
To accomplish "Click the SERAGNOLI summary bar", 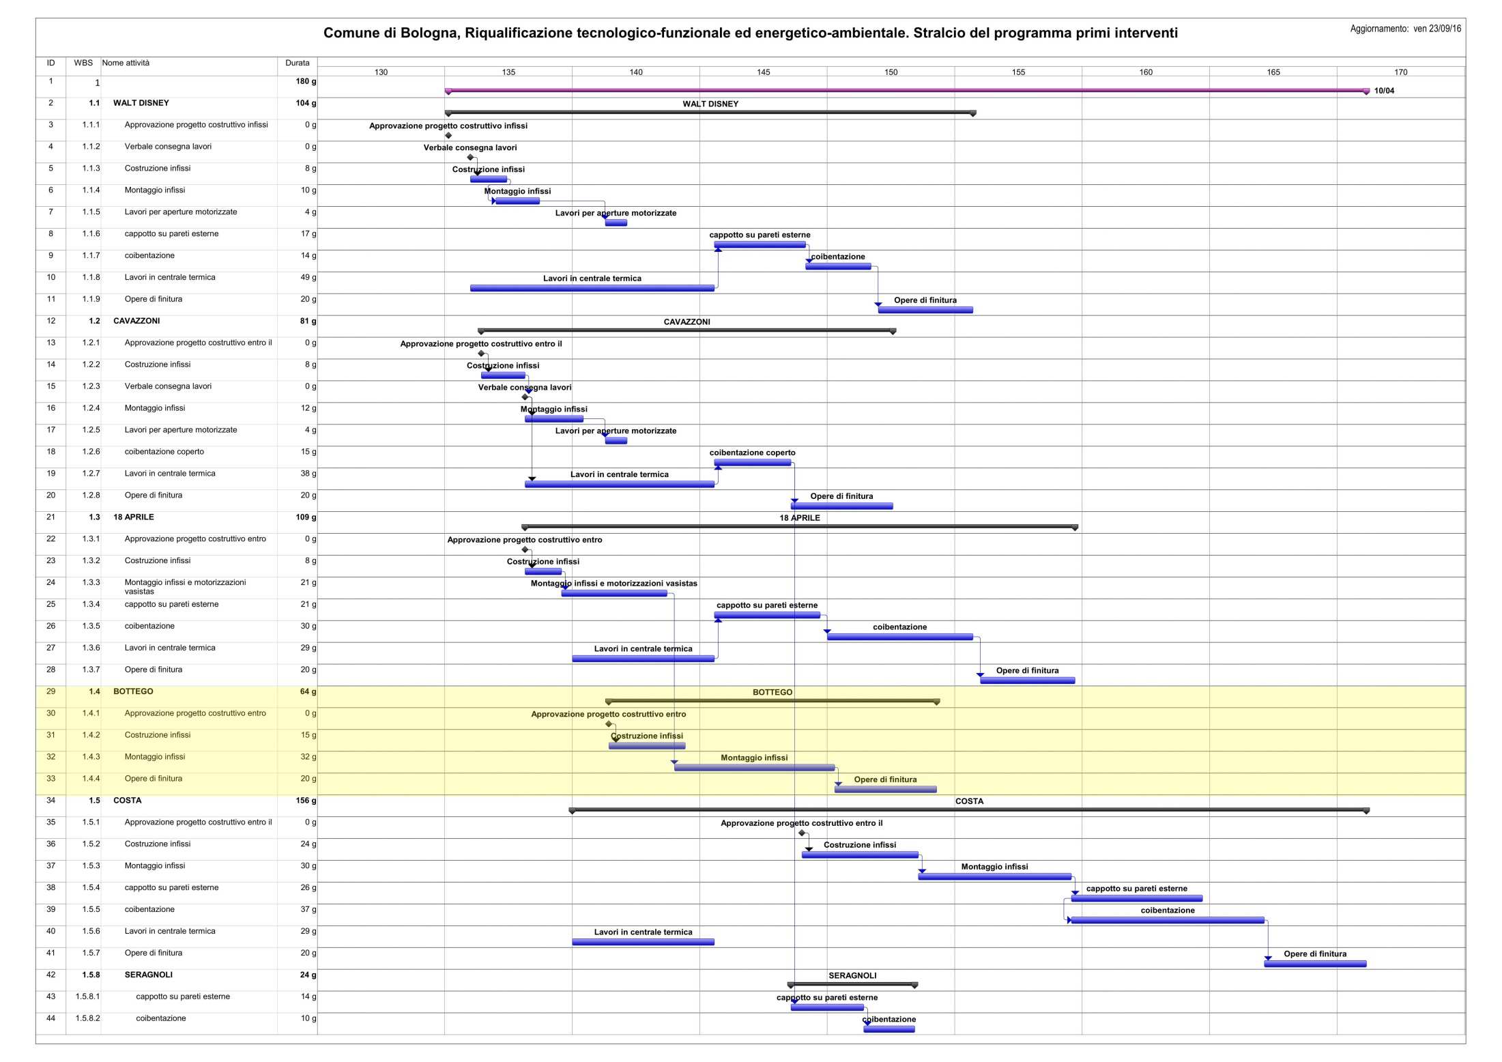I will click(x=852, y=984).
